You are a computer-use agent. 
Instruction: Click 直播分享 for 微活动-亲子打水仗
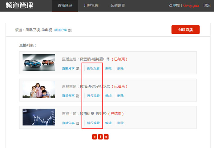tap(68, 96)
